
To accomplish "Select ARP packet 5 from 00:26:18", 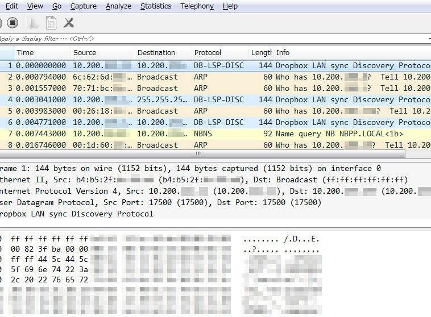I will pyautogui.click(x=215, y=111).
